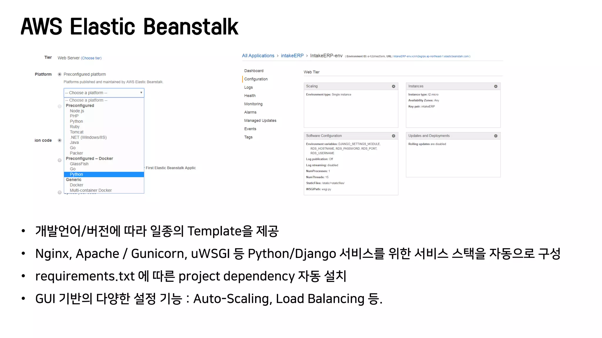Screen dimensions: 602x338
Task: Choose Ruby from the platform list
Action: tap(75, 127)
